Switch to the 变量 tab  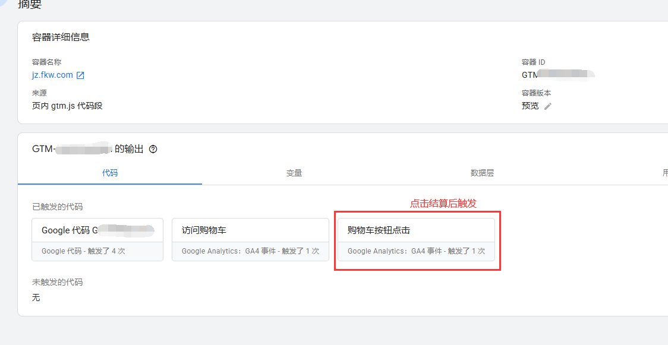point(294,173)
